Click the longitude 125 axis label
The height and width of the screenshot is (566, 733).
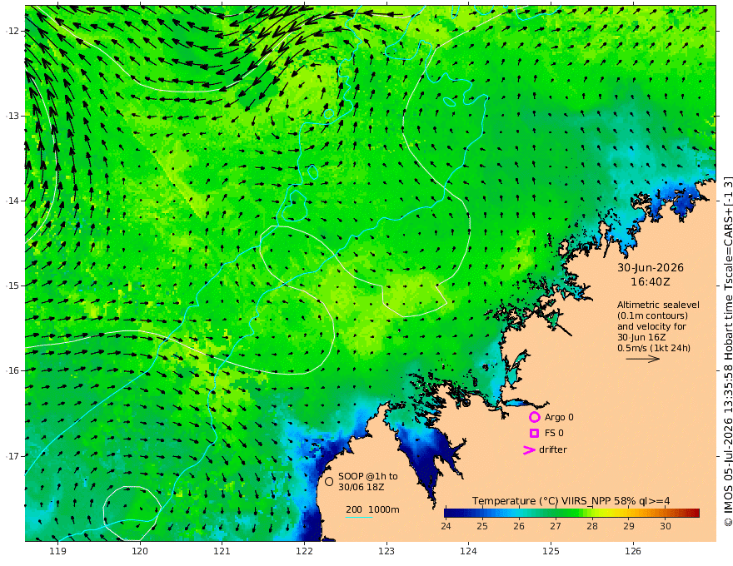(x=551, y=552)
